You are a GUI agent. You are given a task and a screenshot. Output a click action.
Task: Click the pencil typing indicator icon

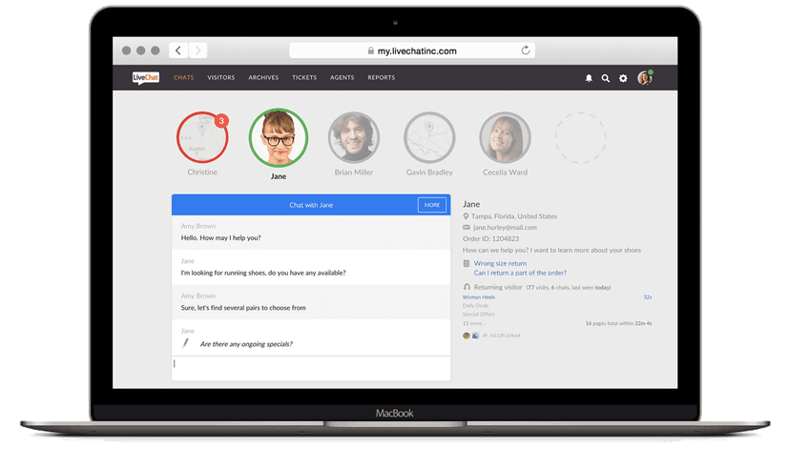(186, 342)
